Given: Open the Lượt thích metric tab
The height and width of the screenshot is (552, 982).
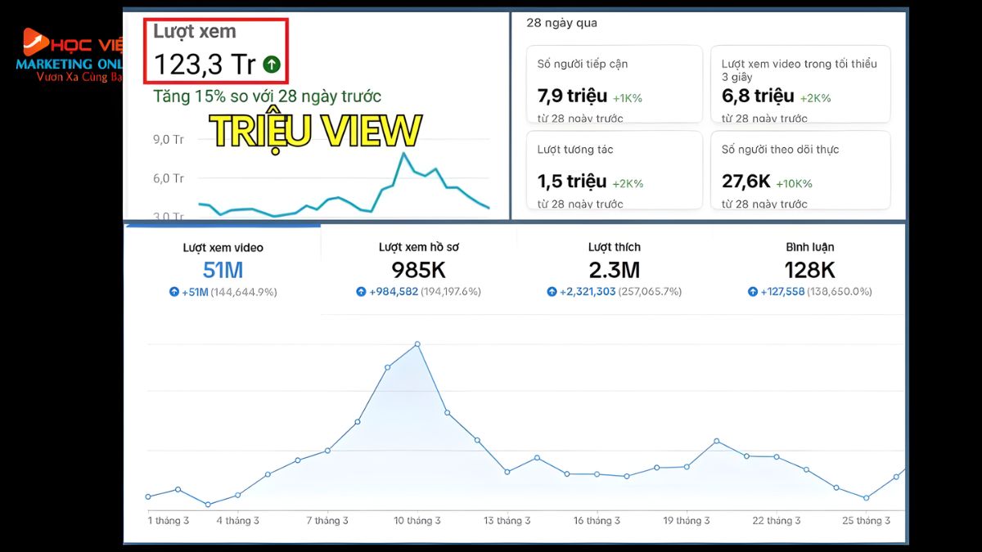Looking at the screenshot, I should (614, 267).
